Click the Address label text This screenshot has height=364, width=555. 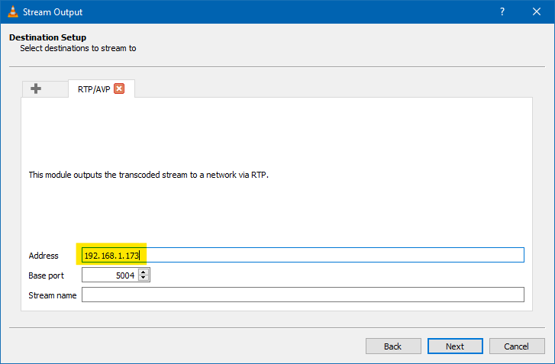(44, 256)
